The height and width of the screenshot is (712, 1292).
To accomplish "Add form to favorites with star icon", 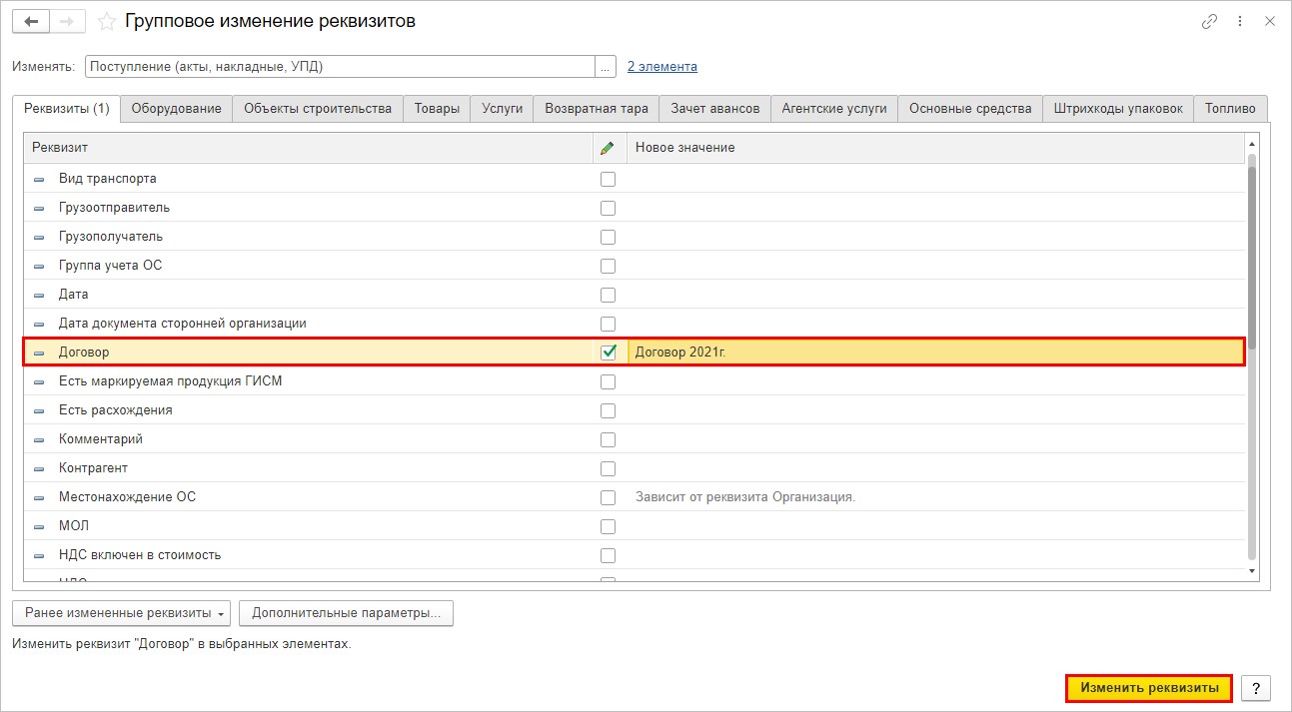I will point(107,21).
